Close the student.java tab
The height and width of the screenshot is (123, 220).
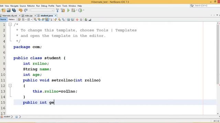[x=56, y=16]
